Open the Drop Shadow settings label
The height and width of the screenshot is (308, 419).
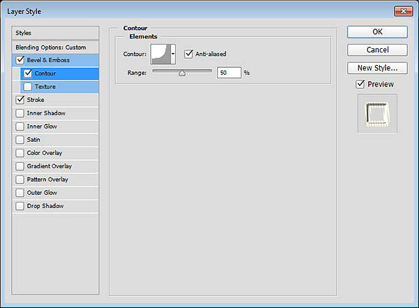tap(45, 206)
